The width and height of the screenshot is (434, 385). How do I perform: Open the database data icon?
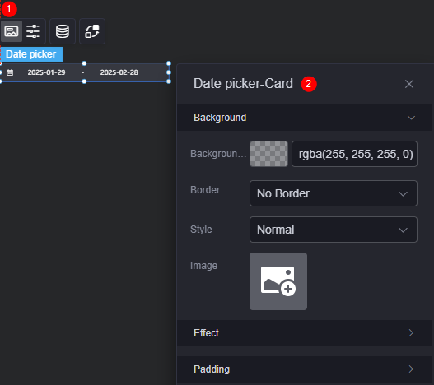pos(63,31)
